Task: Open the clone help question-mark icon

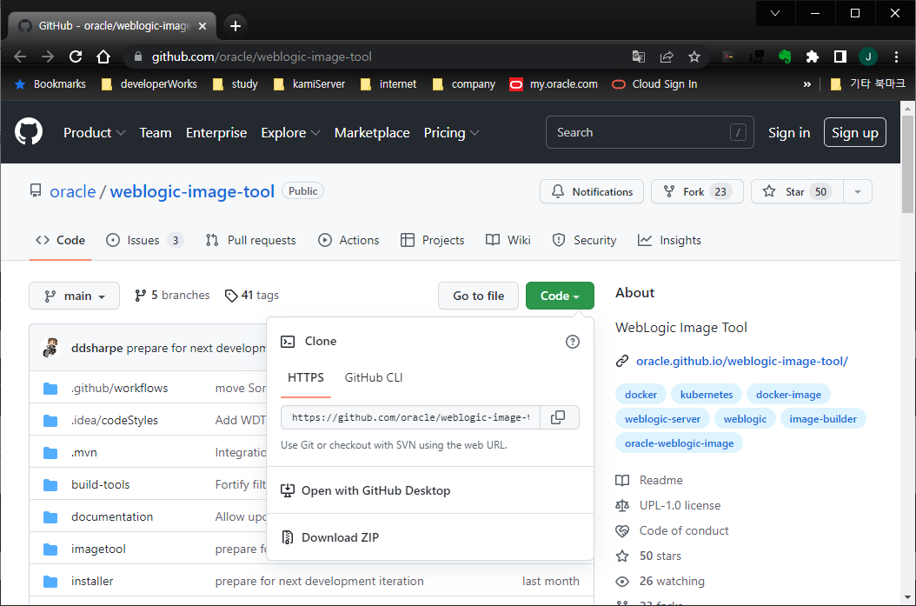Action: coord(573,342)
